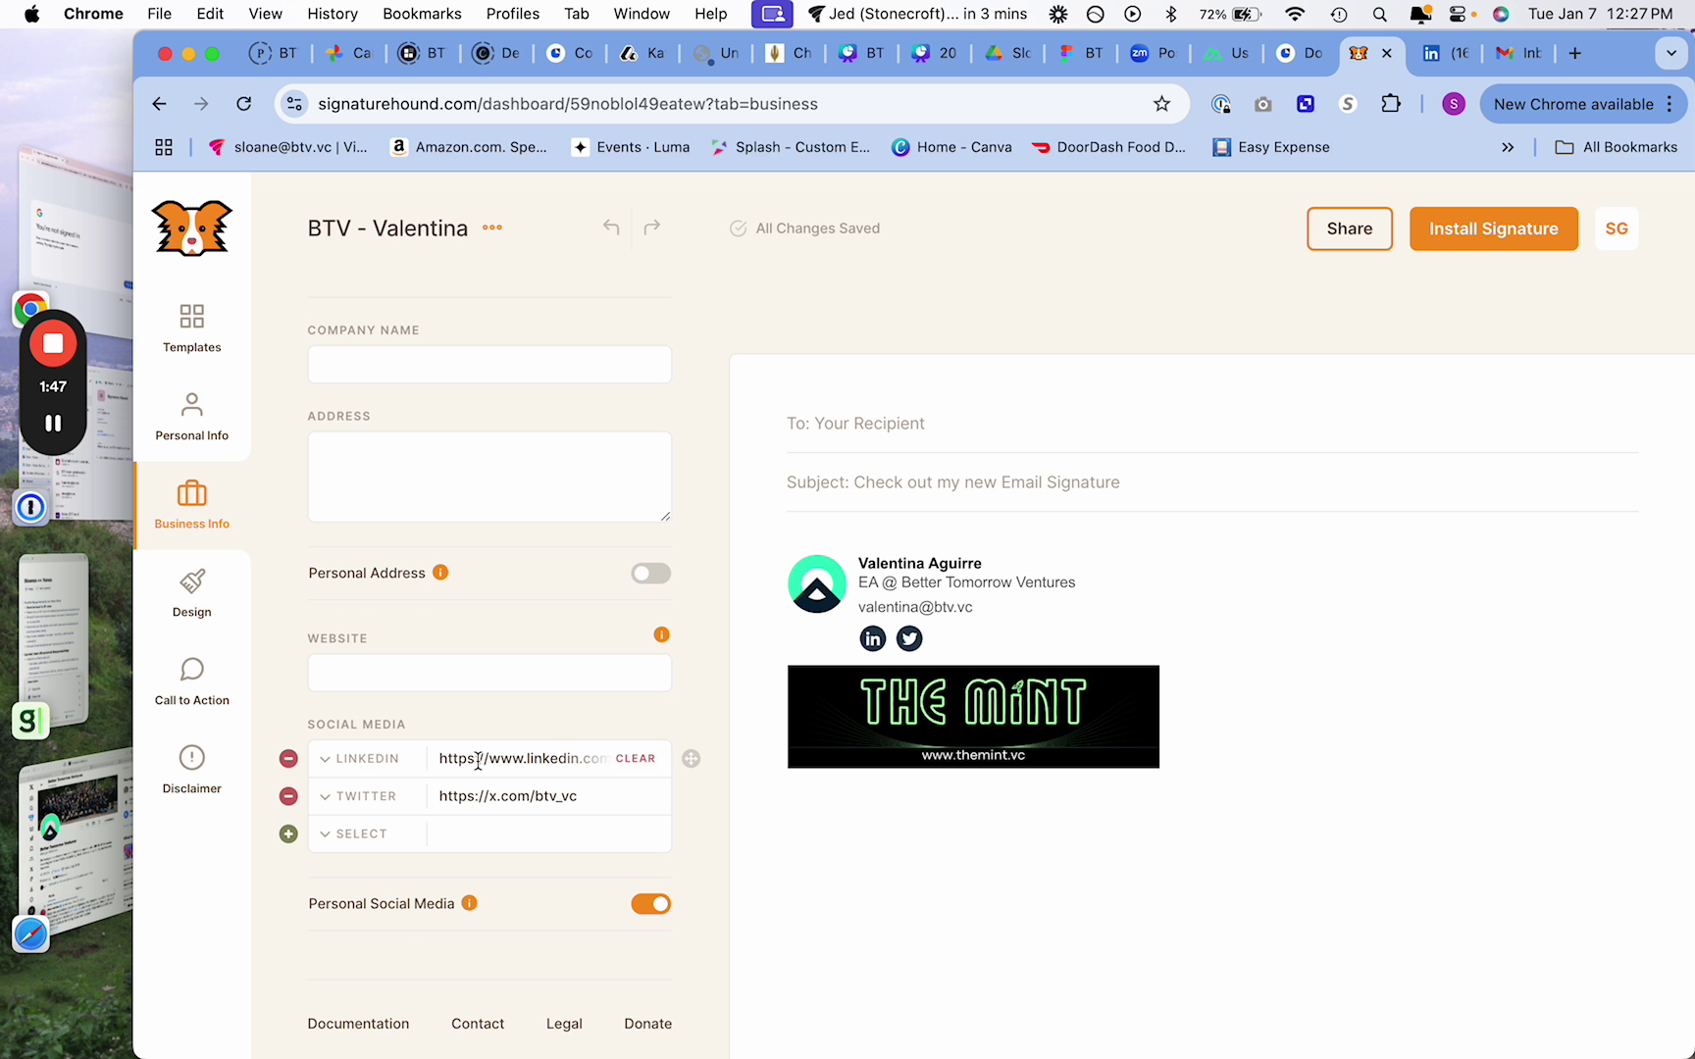Click the Website input field

(489, 673)
